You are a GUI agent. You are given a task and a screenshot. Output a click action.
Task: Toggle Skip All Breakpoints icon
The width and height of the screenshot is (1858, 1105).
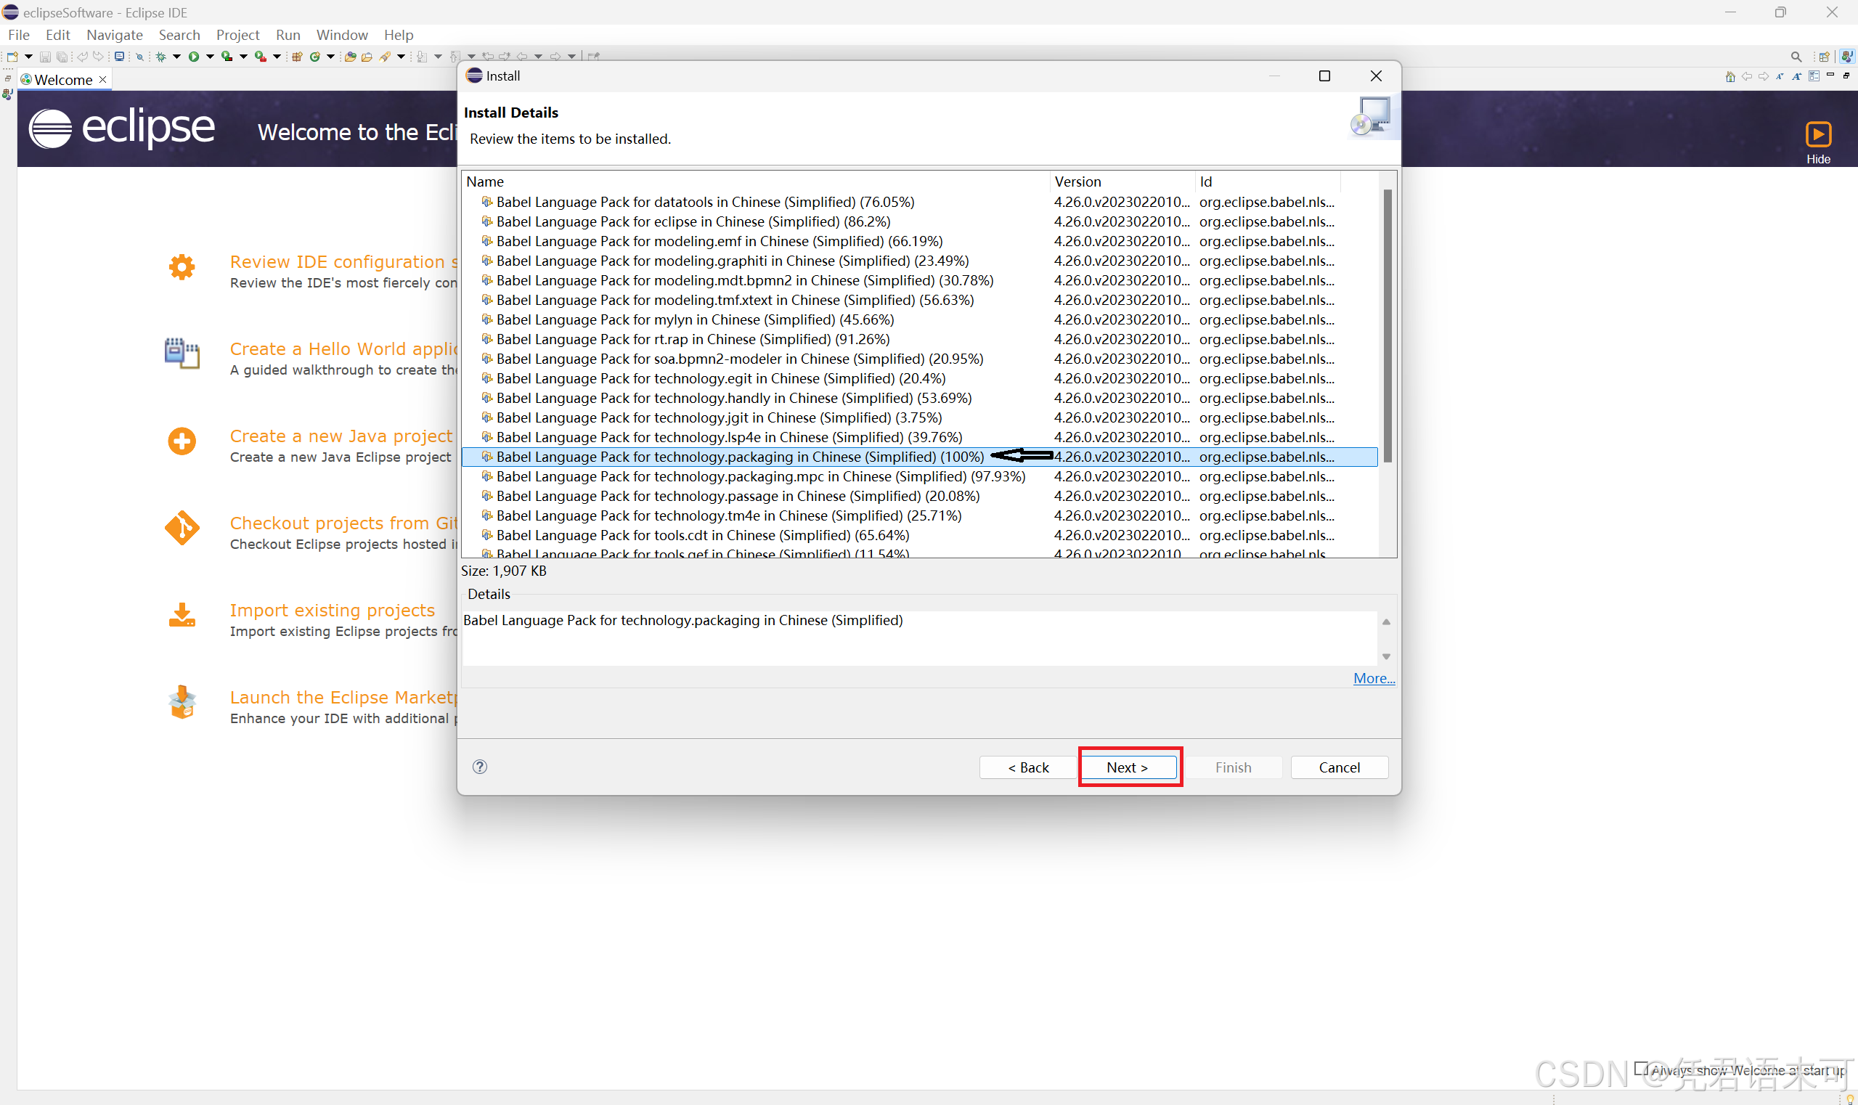pyautogui.click(x=140, y=57)
